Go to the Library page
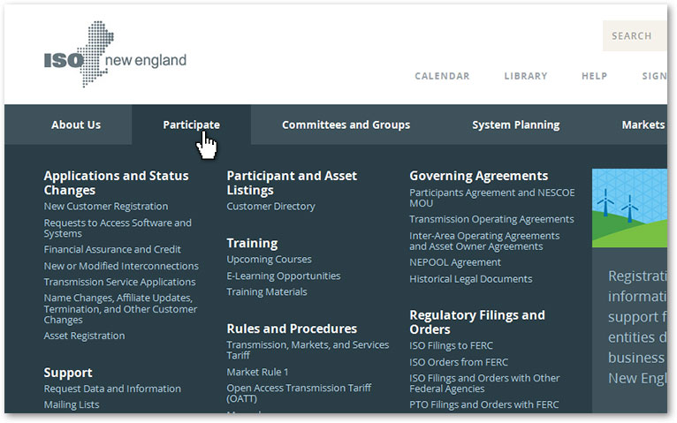 click(x=526, y=76)
